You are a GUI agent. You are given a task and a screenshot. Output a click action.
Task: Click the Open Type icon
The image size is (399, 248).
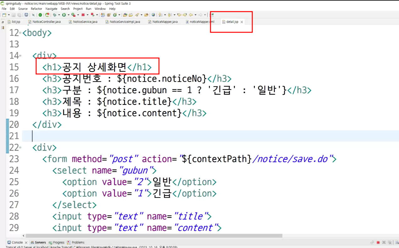125,15
